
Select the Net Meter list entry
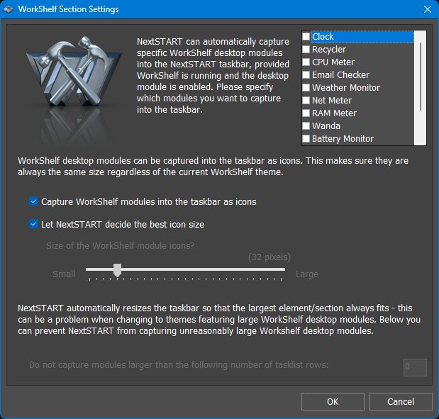click(332, 100)
